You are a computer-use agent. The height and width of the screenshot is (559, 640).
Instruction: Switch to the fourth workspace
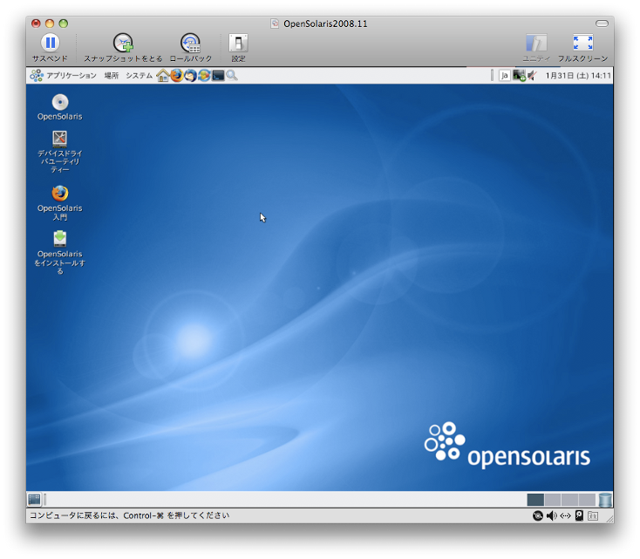587,500
